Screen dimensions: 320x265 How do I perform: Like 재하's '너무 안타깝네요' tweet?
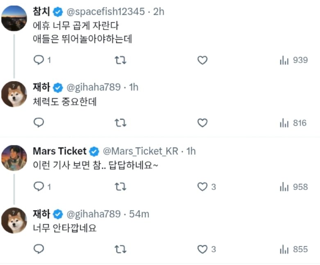coord(202,249)
